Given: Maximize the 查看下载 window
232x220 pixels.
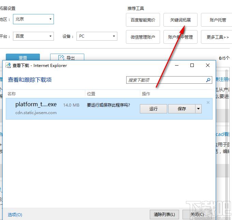Looking at the screenshot, I should coord(192,65).
